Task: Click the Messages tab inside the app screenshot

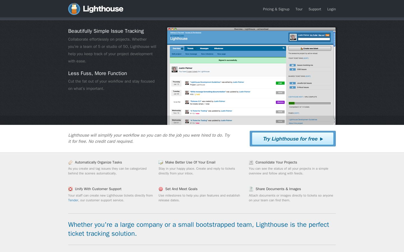Action: 204,48
